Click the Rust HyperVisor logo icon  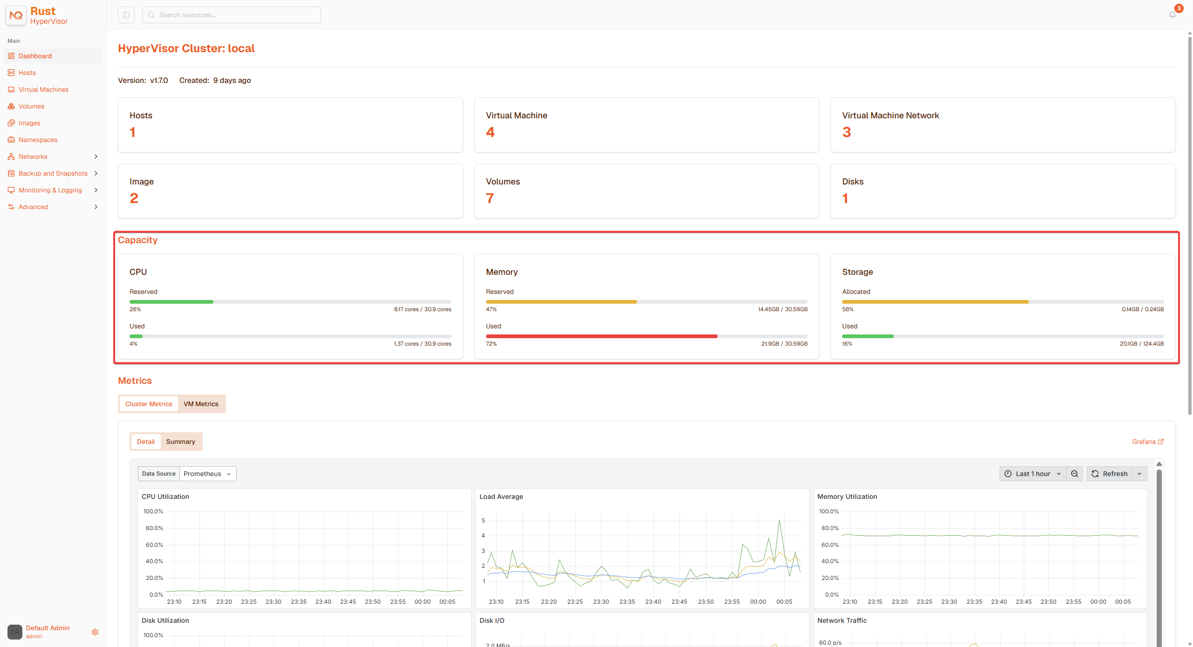16,15
